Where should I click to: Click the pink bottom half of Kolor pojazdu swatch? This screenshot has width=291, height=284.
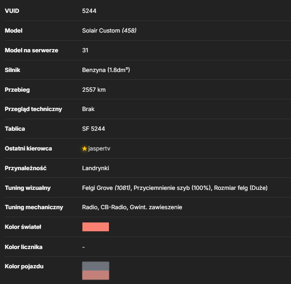[96, 275]
